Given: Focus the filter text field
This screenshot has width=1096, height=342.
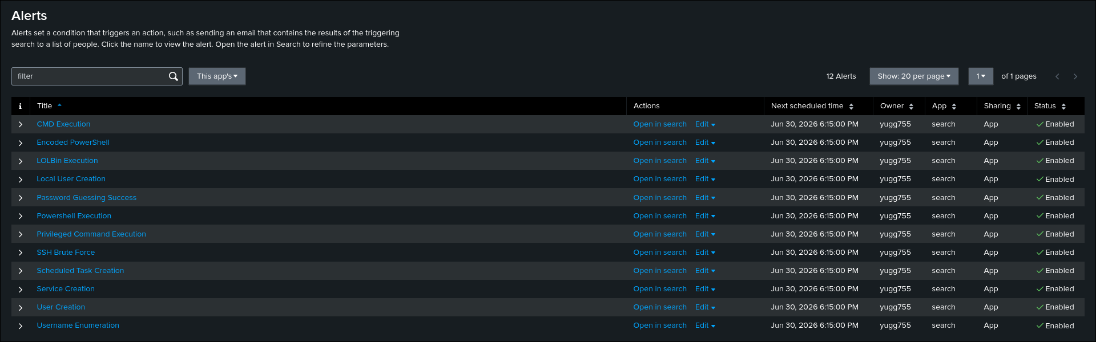Looking at the screenshot, I should tap(90, 76).
